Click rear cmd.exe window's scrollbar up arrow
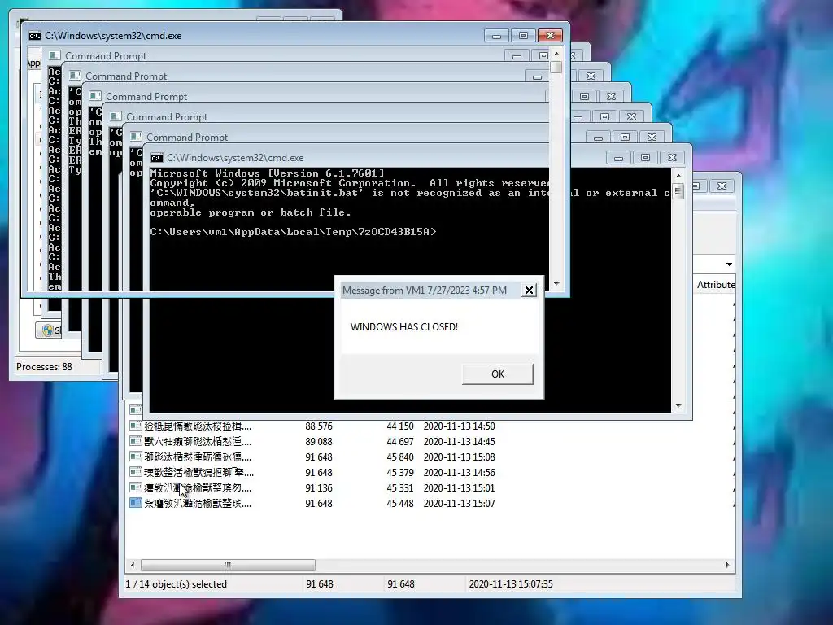Screen dimensions: 833x625 [x=556, y=54]
